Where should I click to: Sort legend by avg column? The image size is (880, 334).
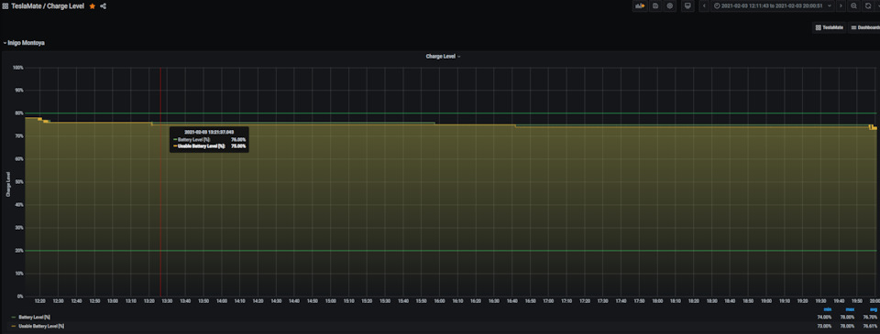tap(873, 309)
